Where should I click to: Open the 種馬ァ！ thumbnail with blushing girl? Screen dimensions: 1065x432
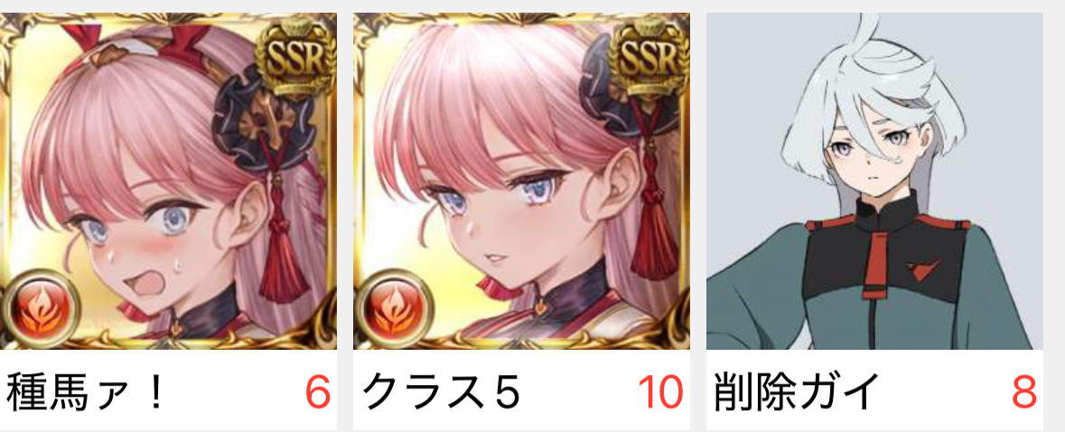(168, 181)
